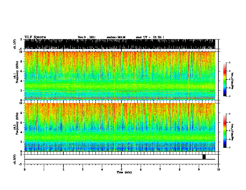Click the 8 kHz tick label on ch.2 axis
Image resolution: width=246 pixels, height=190 pixels.
click(x=22, y=113)
